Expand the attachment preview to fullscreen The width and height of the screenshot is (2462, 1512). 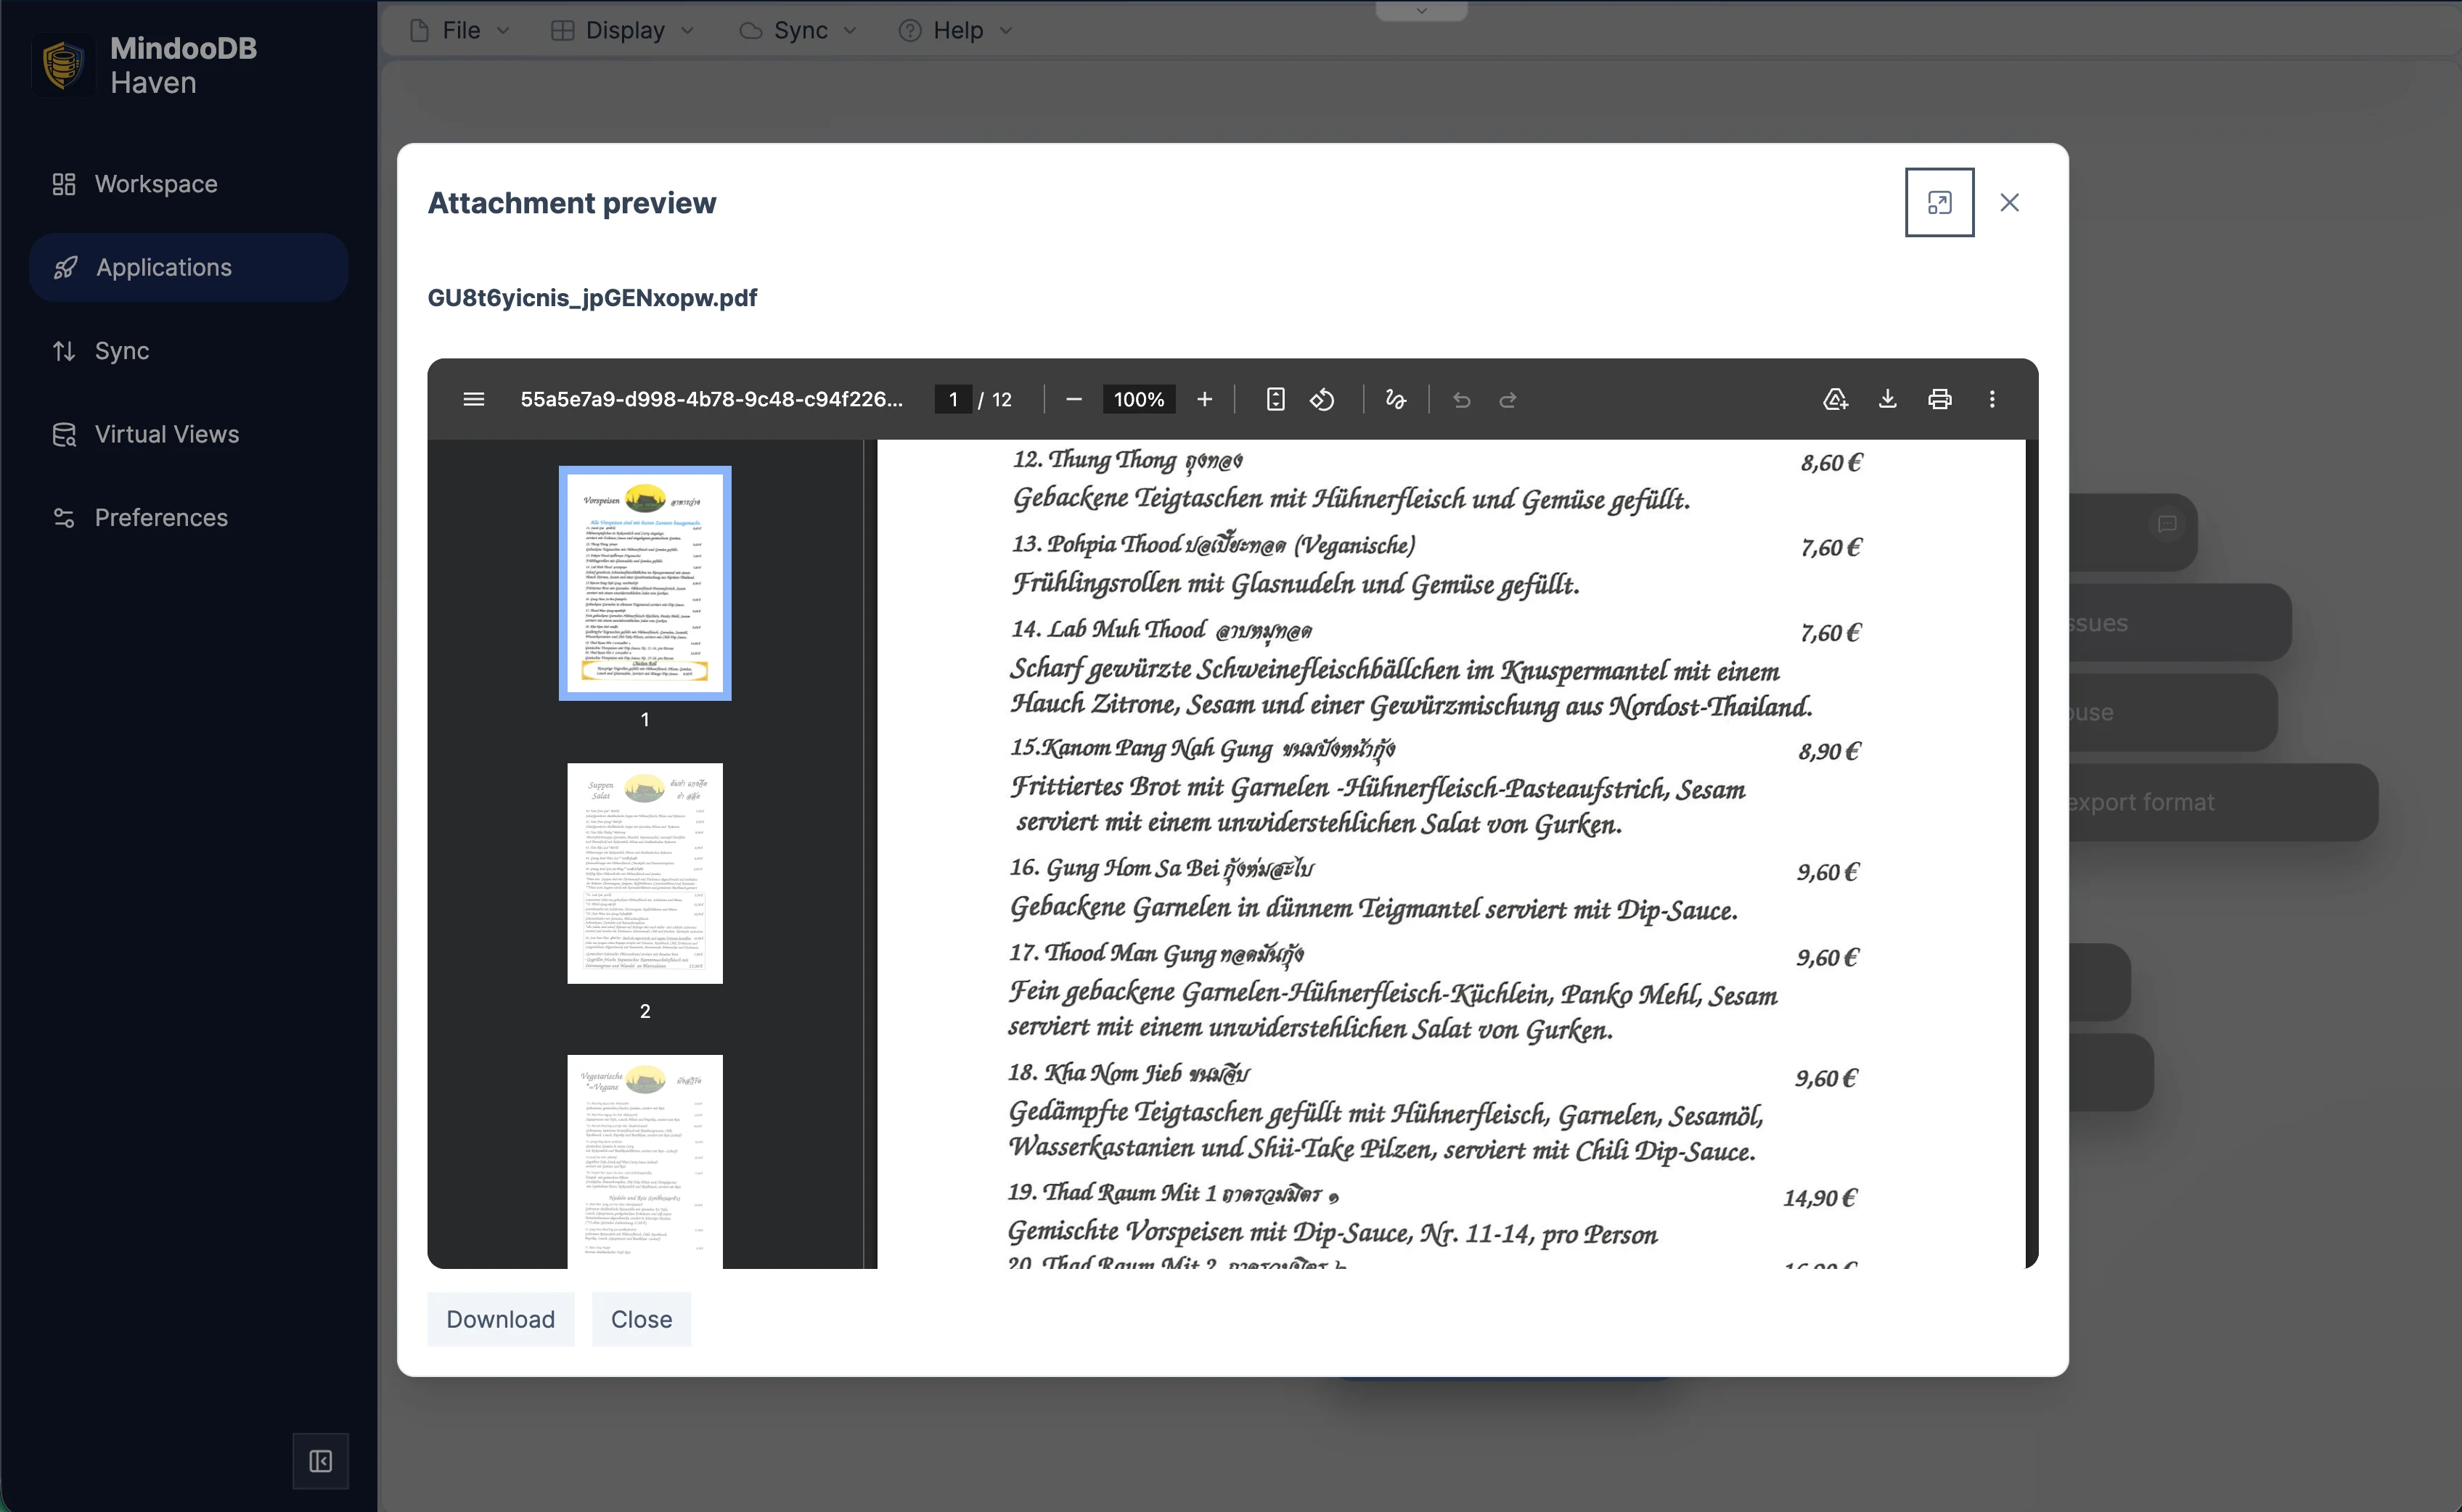1939,202
